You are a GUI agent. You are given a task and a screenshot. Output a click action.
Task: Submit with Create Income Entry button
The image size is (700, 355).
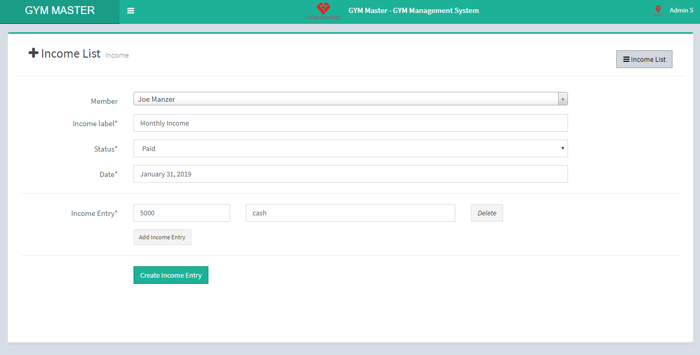(x=170, y=275)
